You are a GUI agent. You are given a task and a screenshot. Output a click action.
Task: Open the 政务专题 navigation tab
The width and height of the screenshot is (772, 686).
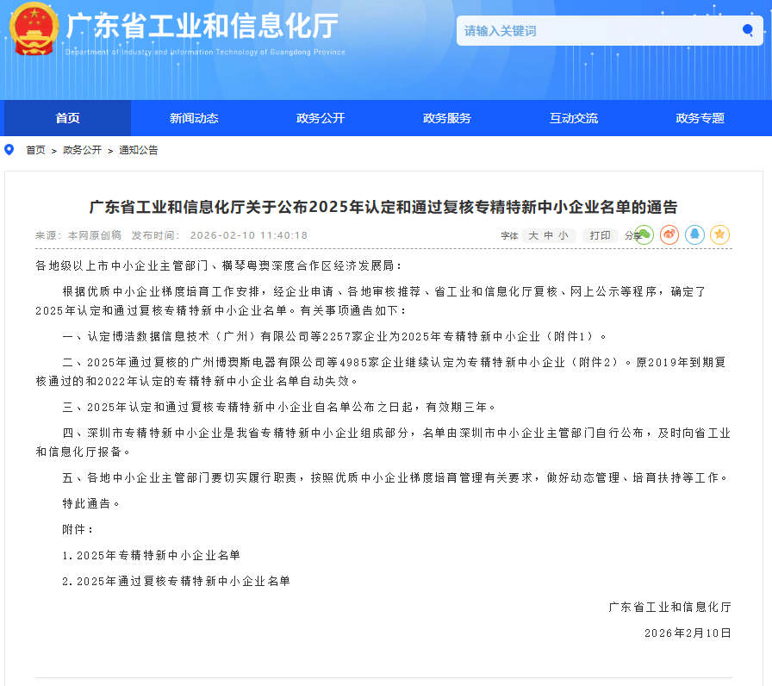(700, 118)
